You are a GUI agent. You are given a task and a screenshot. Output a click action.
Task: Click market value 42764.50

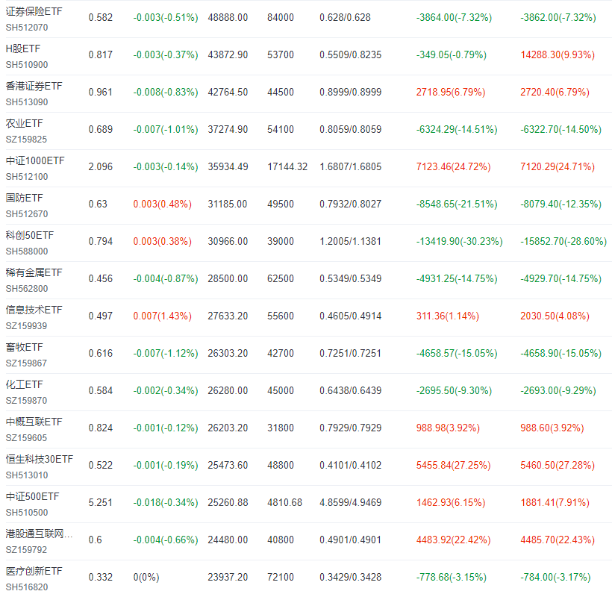pos(228,92)
